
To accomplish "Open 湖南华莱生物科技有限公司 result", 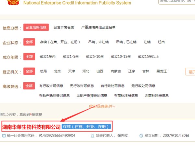I will point(31,127).
